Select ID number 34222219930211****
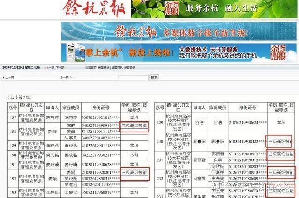The image size is (299, 198). click(101, 155)
